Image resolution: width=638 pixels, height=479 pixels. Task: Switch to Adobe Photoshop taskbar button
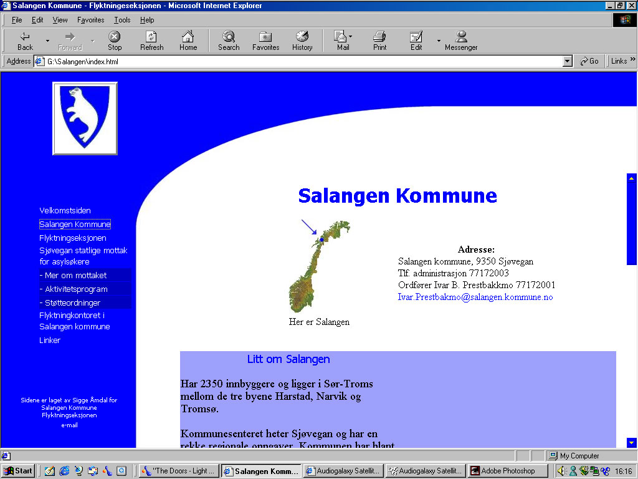coord(508,471)
